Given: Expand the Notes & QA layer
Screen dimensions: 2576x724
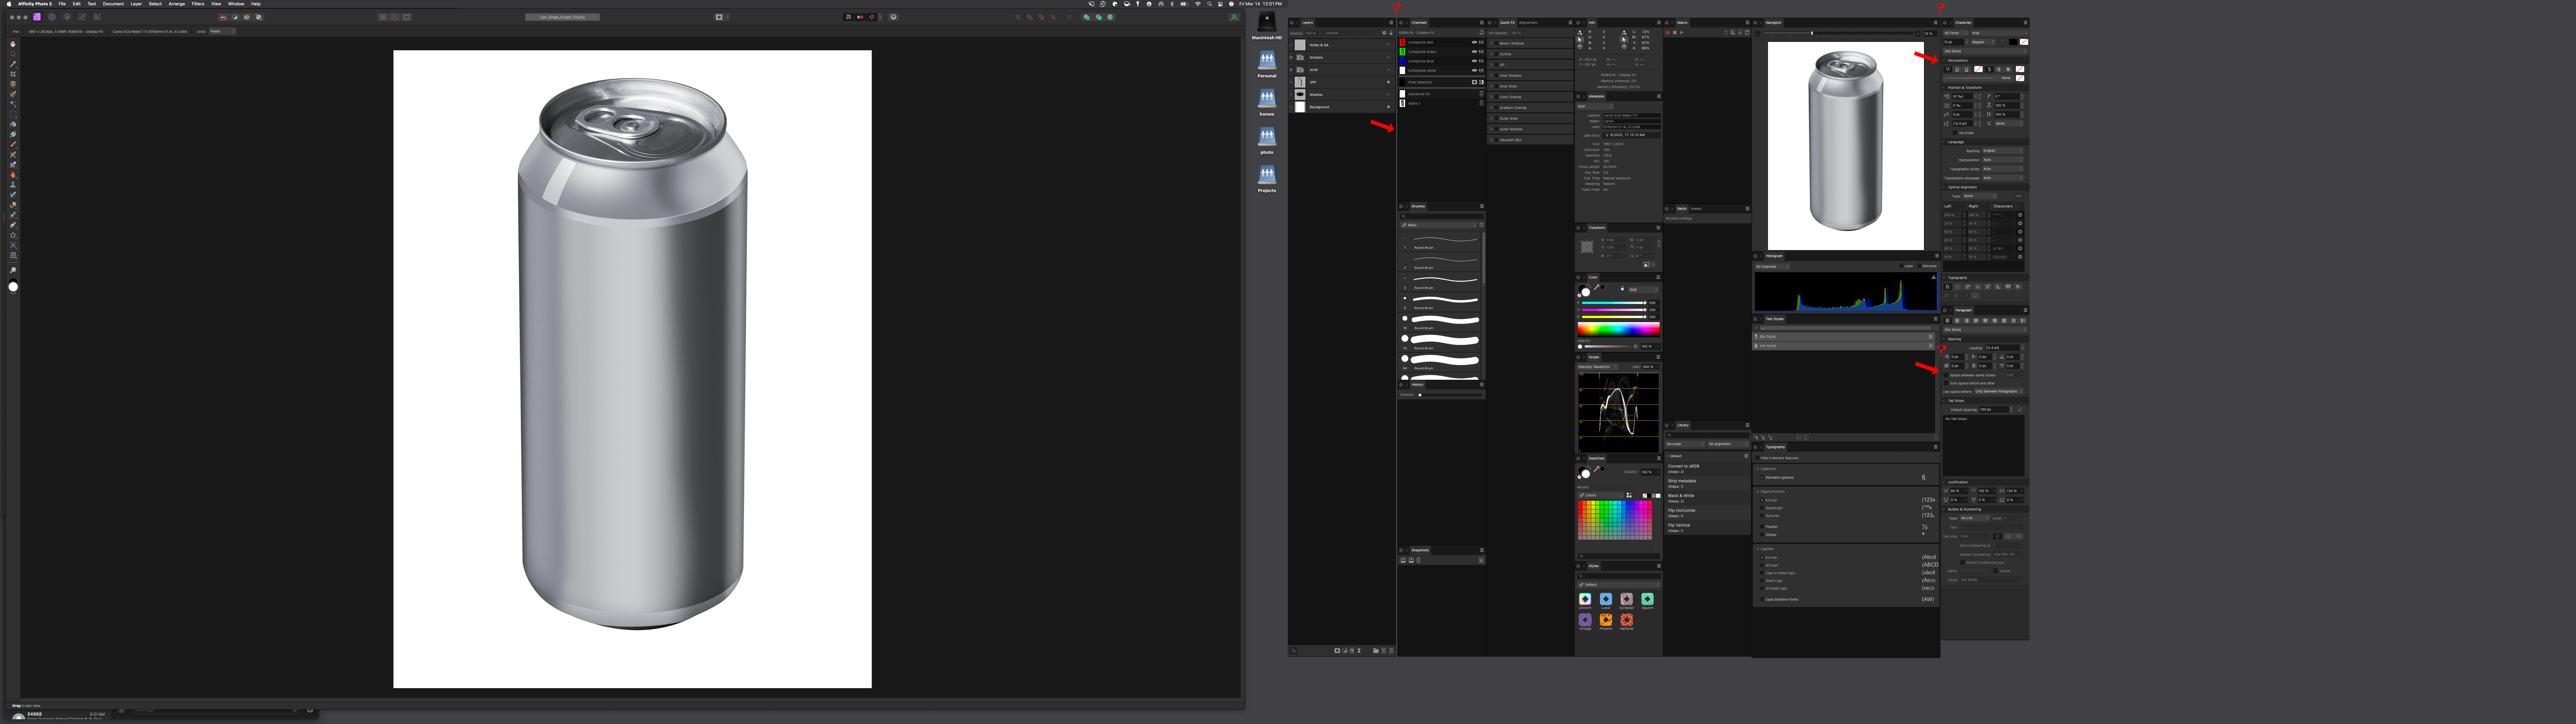Looking at the screenshot, I should (x=1291, y=45).
